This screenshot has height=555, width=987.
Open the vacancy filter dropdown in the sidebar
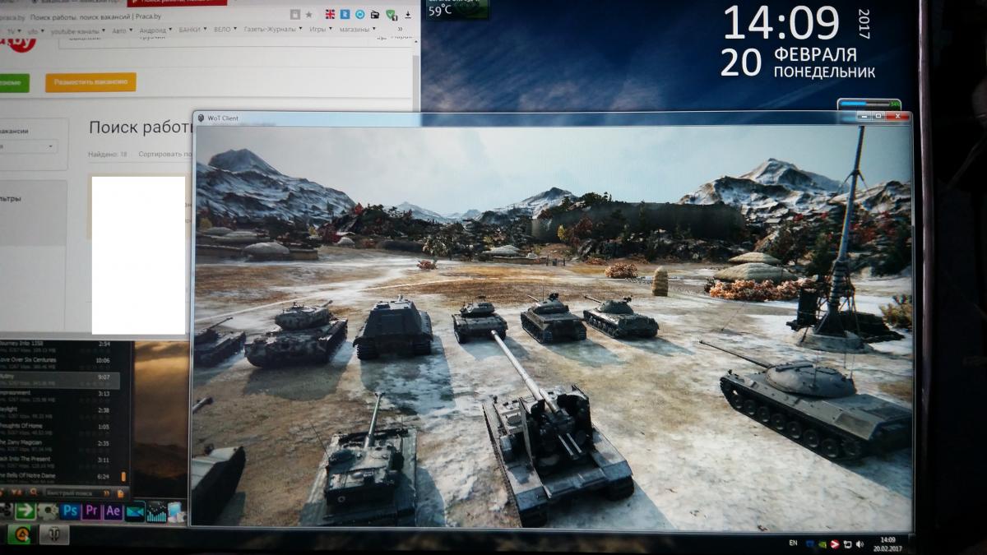[27, 146]
